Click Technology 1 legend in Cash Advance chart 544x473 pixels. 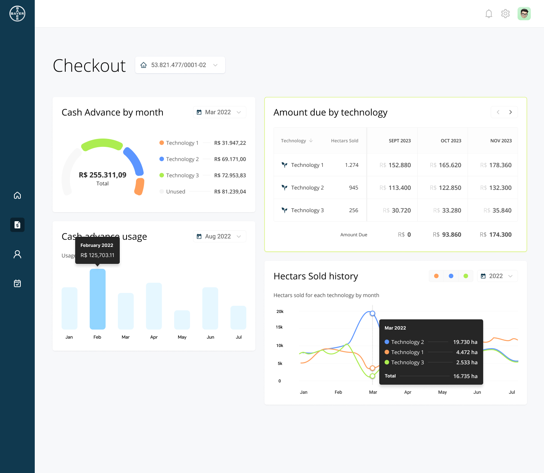(179, 143)
